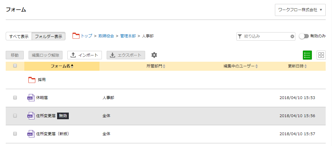Click the web form icon for 休暇届
This screenshot has height=146, width=332.
pos(31,98)
